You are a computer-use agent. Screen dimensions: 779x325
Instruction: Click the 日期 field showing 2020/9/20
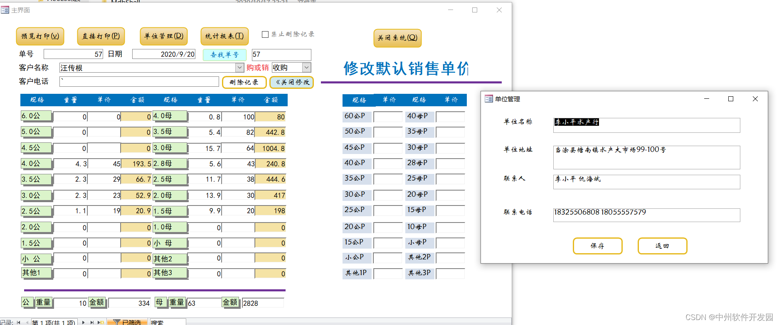pyautogui.click(x=164, y=54)
